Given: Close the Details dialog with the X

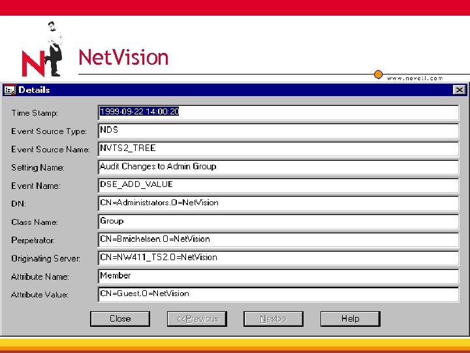Looking at the screenshot, I should pos(459,90).
